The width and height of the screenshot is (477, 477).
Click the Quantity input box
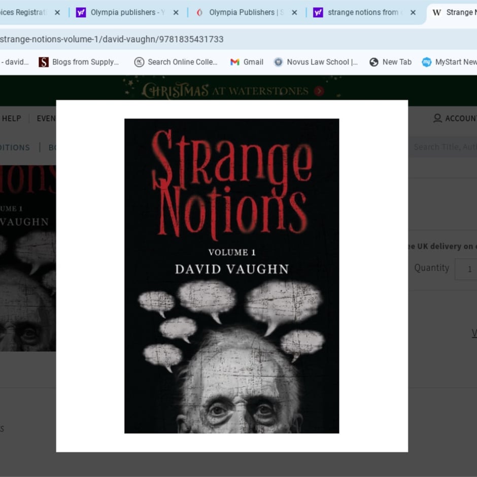tap(466, 269)
